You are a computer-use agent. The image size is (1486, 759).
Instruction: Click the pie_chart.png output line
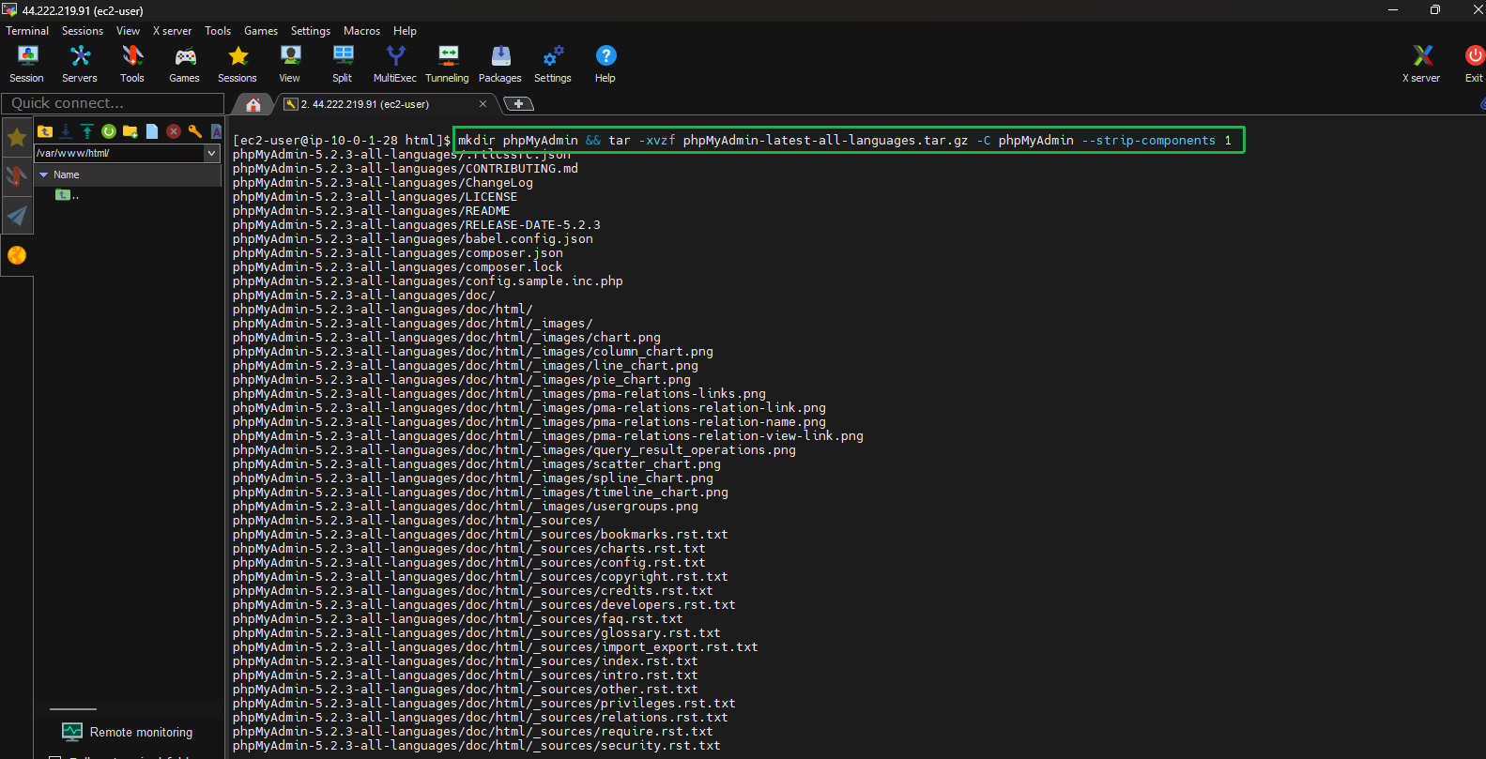pyautogui.click(x=462, y=380)
